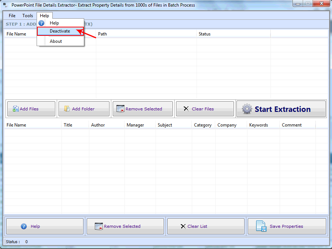This screenshot has width=332, height=249.
Task: Click lower Remove Selected button
Action: coord(125,226)
